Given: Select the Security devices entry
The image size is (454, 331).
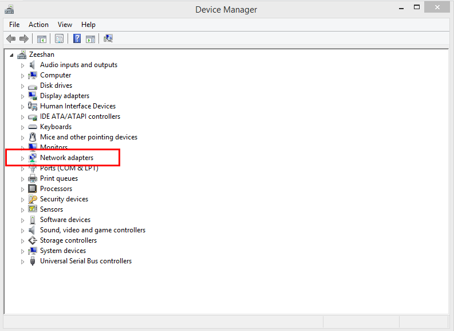Looking at the screenshot, I should (64, 199).
